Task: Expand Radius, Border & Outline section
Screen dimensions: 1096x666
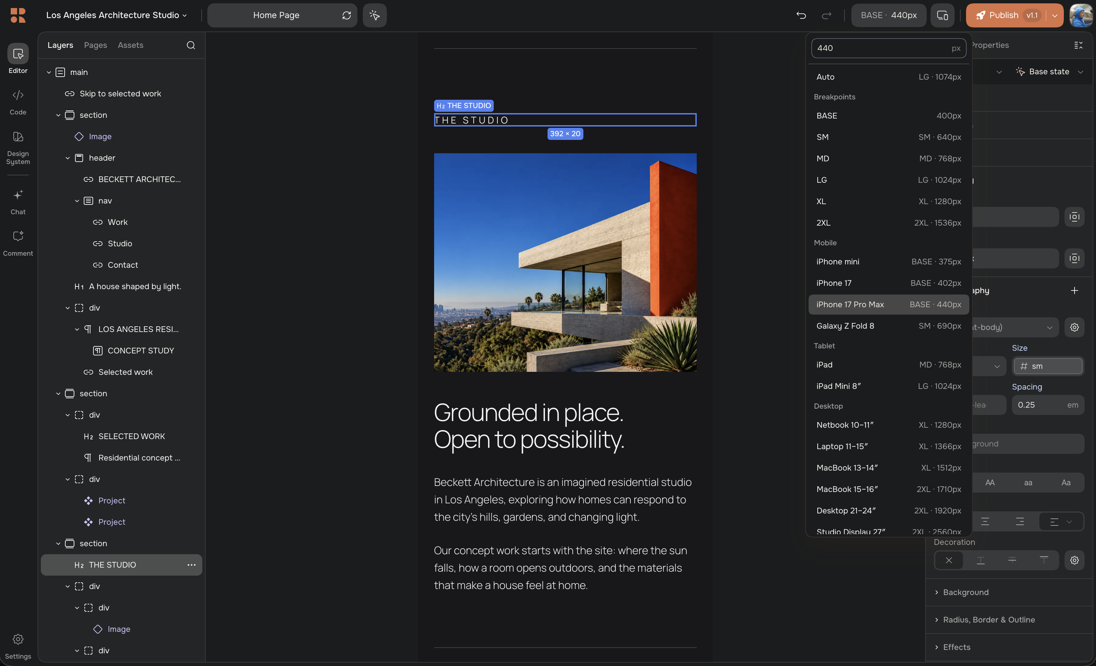Action: click(984, 619)
